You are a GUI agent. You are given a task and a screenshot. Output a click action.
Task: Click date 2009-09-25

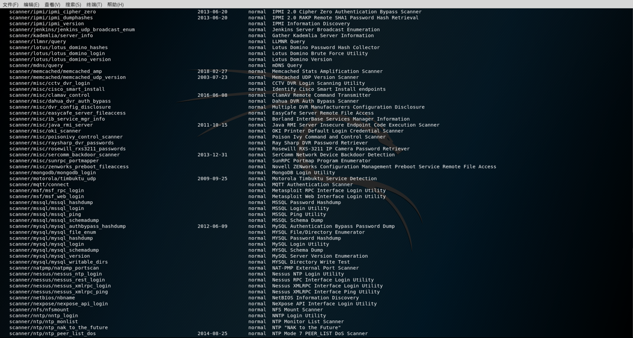212,179
